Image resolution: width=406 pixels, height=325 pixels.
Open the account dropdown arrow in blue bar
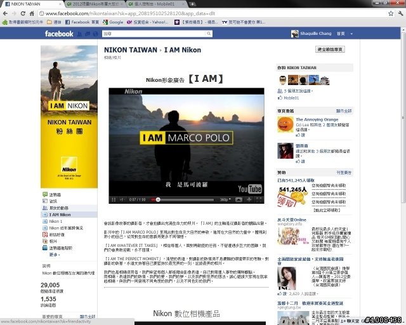tap(351, 34)
